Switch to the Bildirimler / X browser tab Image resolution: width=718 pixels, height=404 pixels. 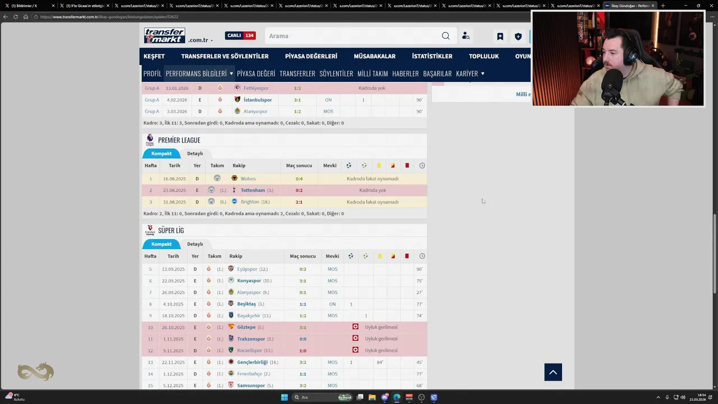tap(29, 6)
